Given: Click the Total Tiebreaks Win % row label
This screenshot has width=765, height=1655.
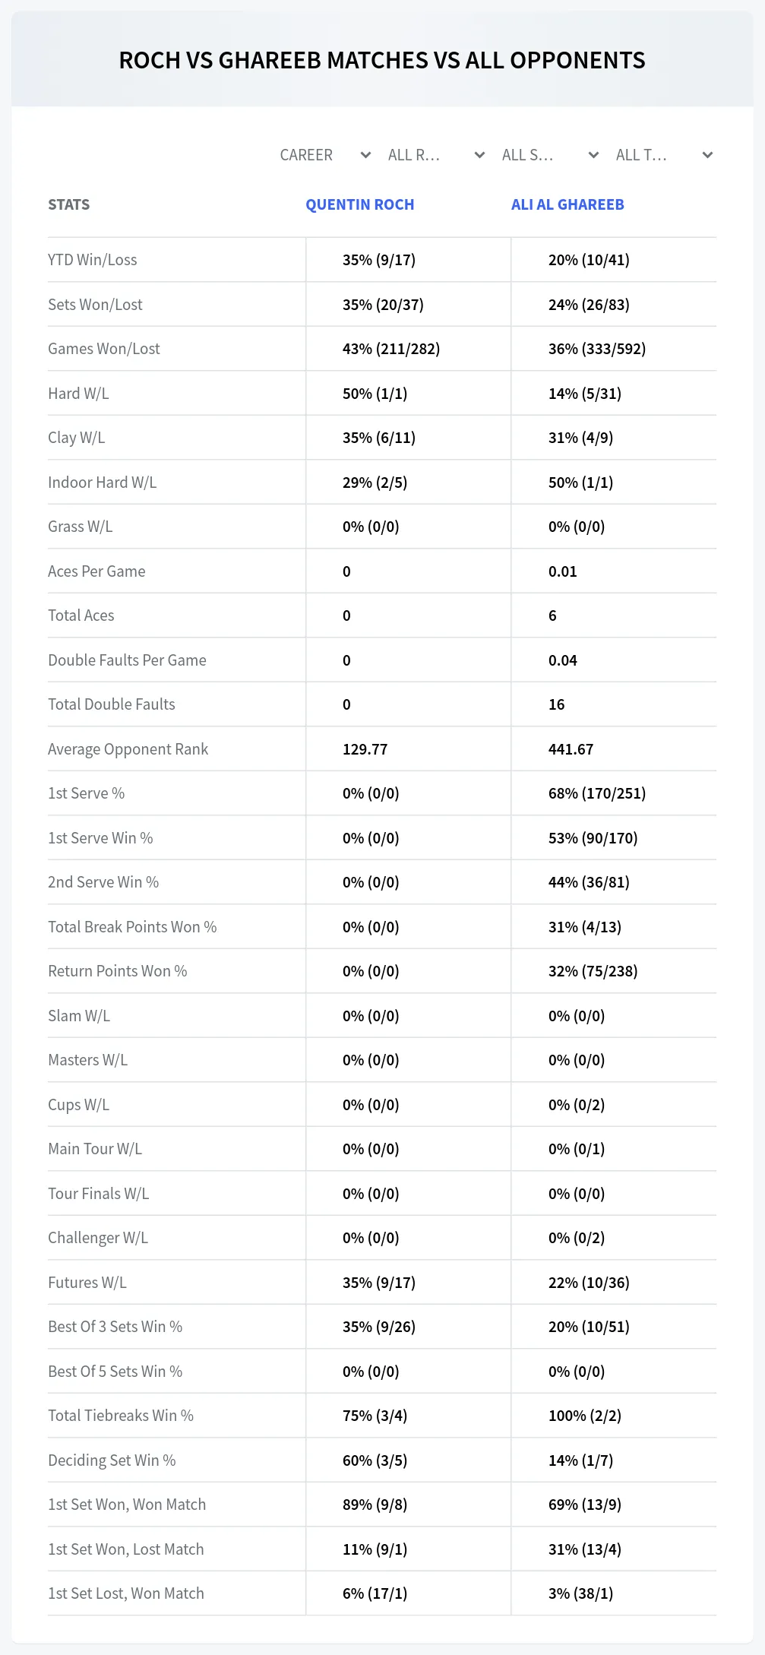Looking at the screenshot, I should pyautogui.click(x=121, y=1416).
